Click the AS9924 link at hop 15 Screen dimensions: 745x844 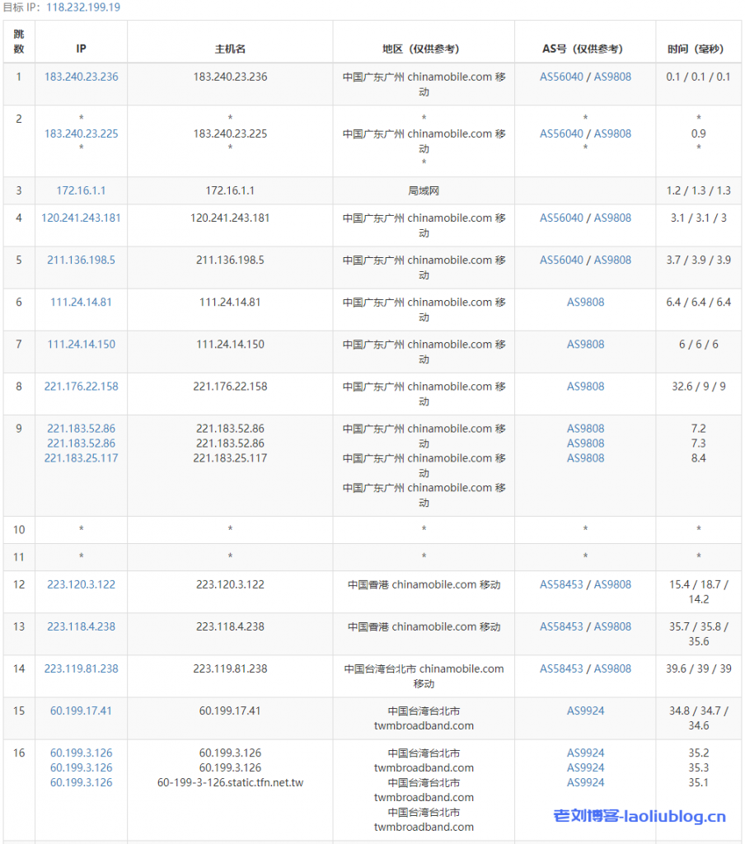586,710
